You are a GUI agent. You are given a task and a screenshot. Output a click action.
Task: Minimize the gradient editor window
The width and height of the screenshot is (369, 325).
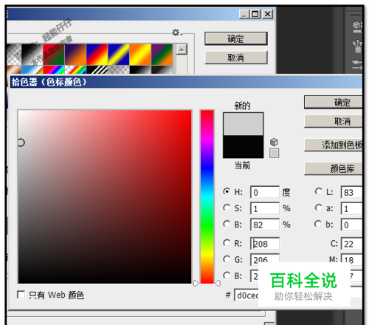(x=244, y=14)
